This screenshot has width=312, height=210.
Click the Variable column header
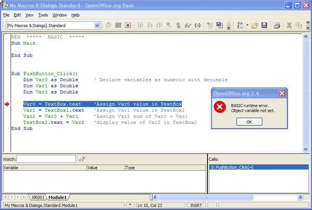tap(45, 168)
